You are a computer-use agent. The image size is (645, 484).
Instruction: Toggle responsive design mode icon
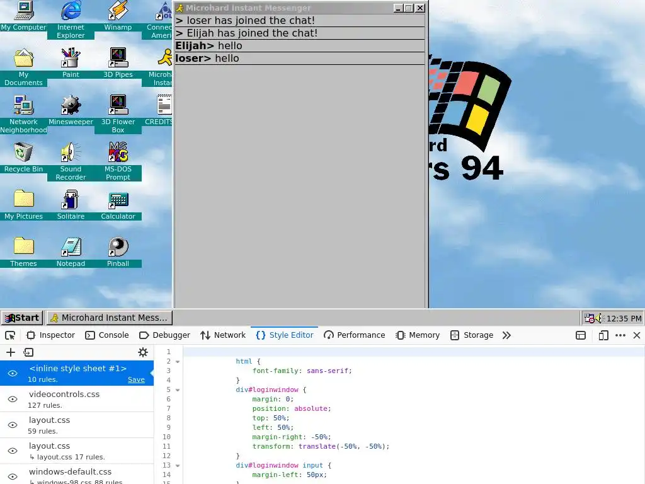tap(603, 335)
